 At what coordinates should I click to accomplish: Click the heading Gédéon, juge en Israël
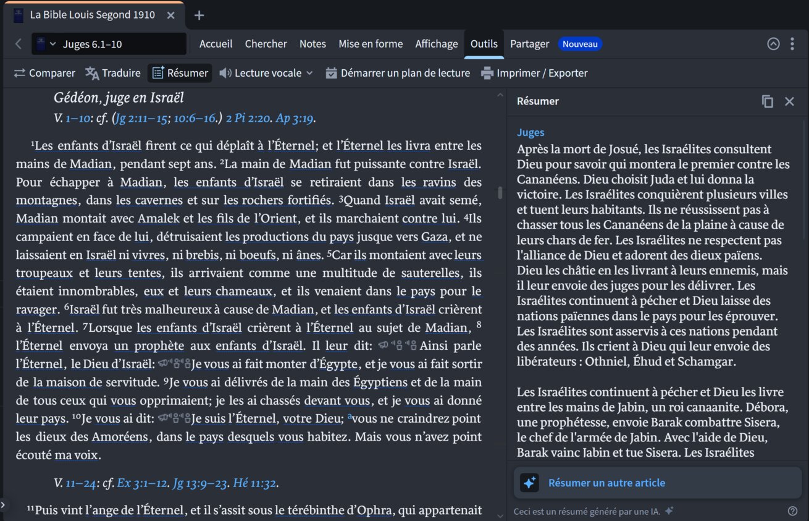click(x=119, y=98)
